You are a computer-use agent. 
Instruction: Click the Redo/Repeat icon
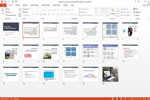pyautogui.click(x=13, y=2)
